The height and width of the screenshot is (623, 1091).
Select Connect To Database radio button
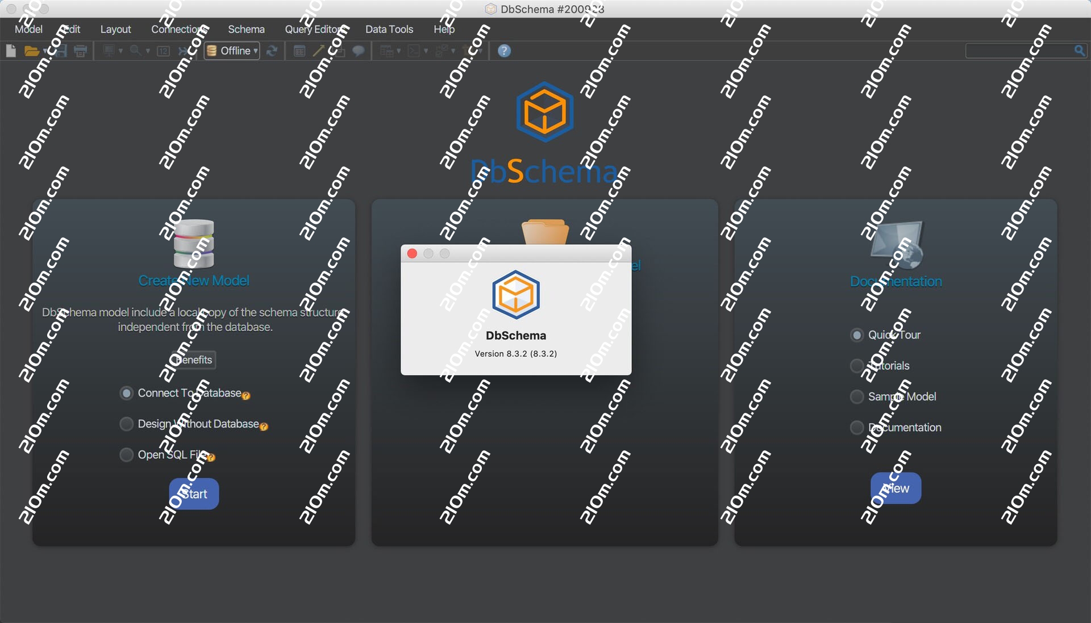[x=127, y=393]
